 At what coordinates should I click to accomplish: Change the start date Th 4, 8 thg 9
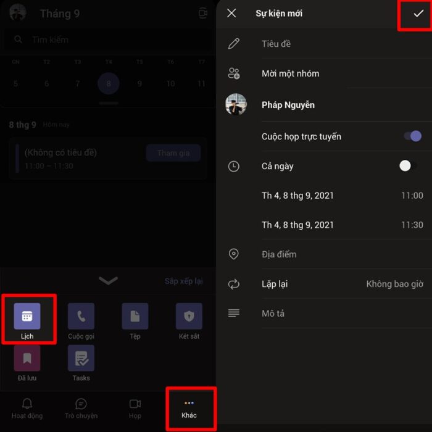297,196
